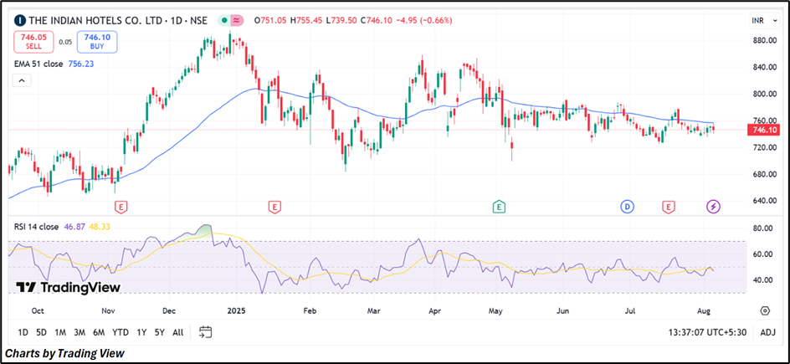The height and width of the screenshot is (364, 790).
Task: Click the Indian Hotels symbol logo icon
Action: pyautogui.click(x=19, y=19)
